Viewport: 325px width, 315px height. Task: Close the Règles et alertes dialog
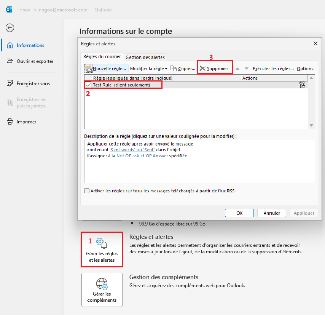click(315, 43)
